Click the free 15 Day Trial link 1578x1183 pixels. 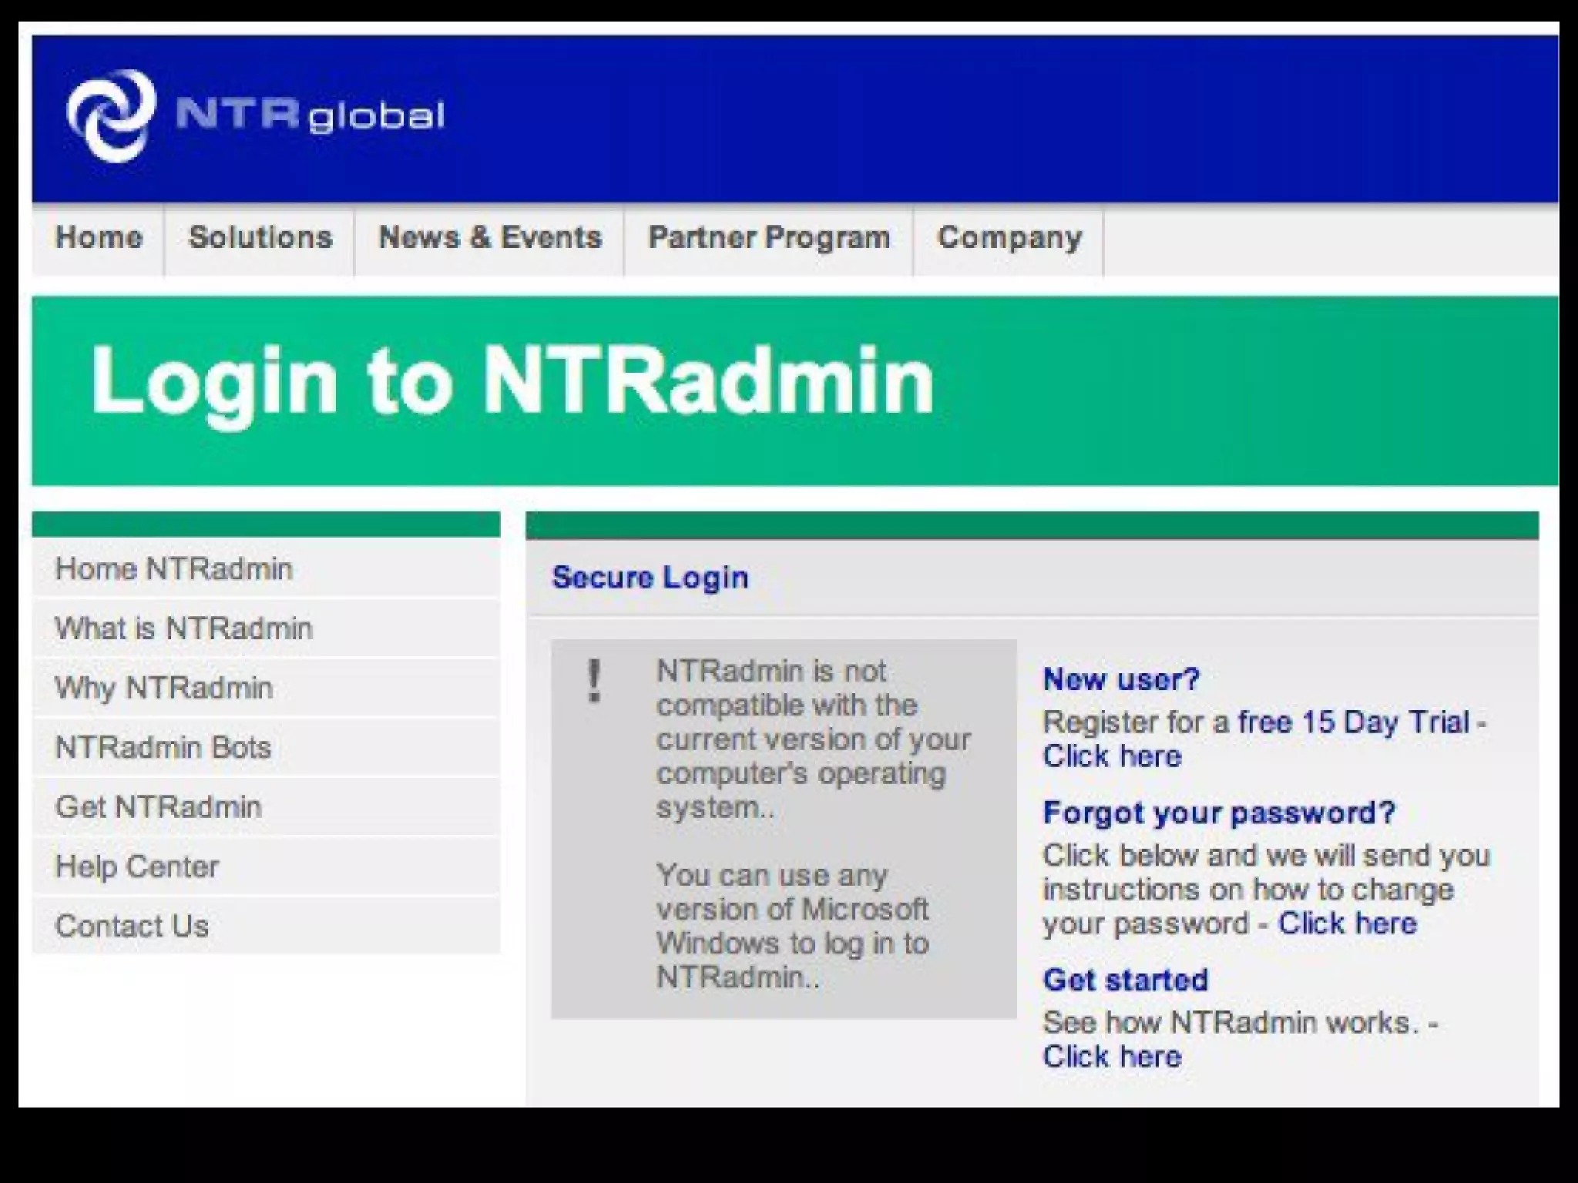click(1354, 722)
